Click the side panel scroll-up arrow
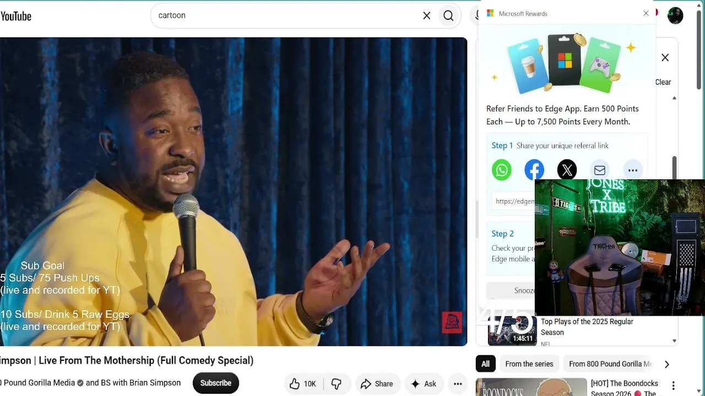The width and height of the screenshot is (705, 396). [674, 98]
